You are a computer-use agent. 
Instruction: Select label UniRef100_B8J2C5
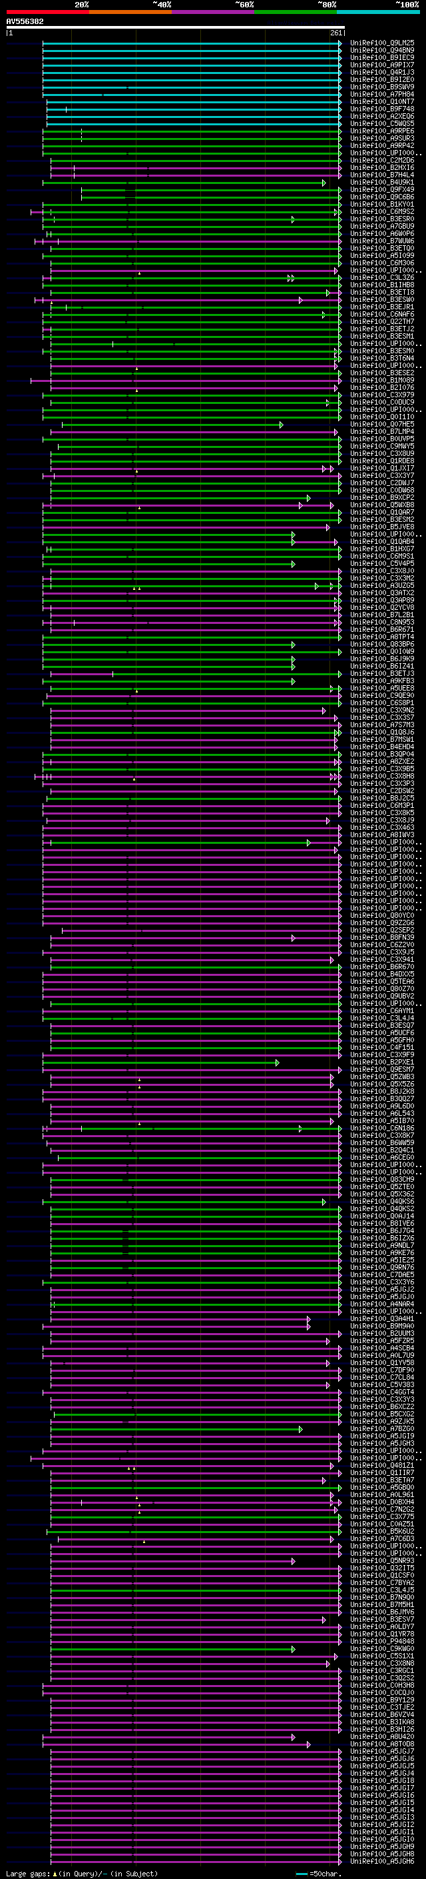pos(382,799)
